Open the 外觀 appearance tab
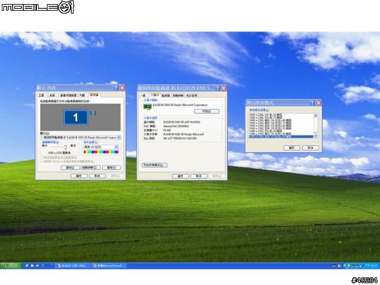The height and width of the screenshot is (285, 380). (83, 95)
